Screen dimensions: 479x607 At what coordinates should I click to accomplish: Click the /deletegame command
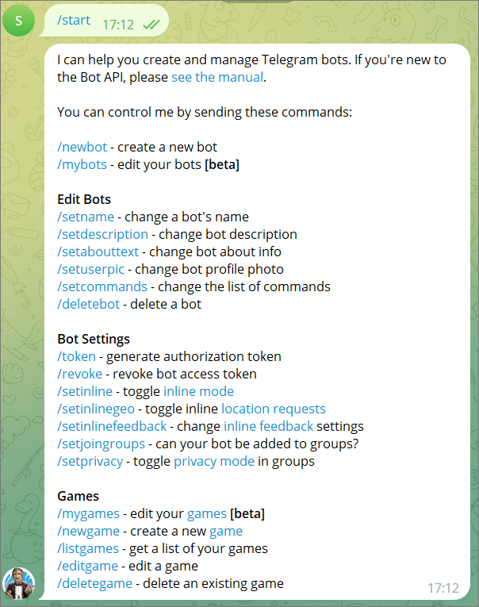pos(94,583)
